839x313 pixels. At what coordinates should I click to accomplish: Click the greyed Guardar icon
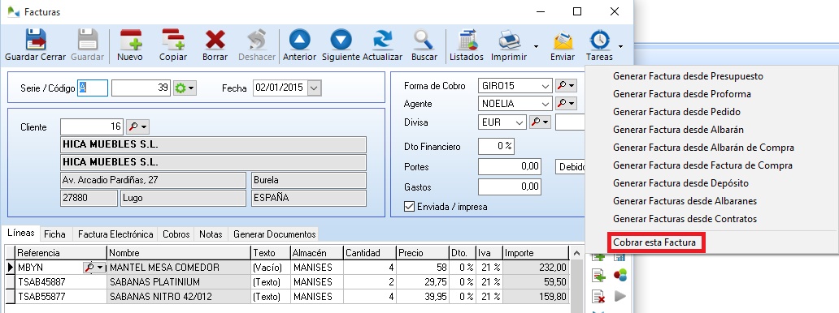(87, 40)
